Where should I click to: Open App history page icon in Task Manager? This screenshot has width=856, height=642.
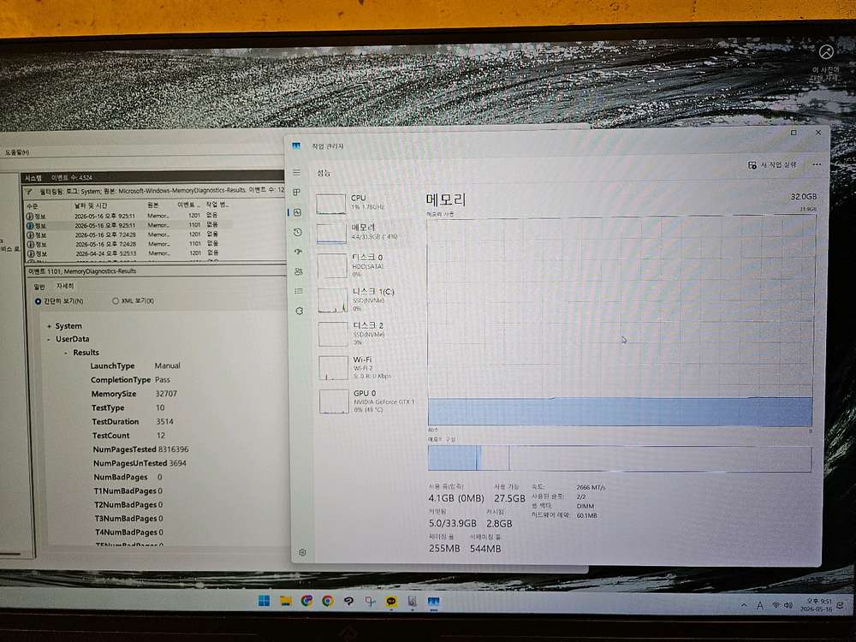(x=298, y=232)
